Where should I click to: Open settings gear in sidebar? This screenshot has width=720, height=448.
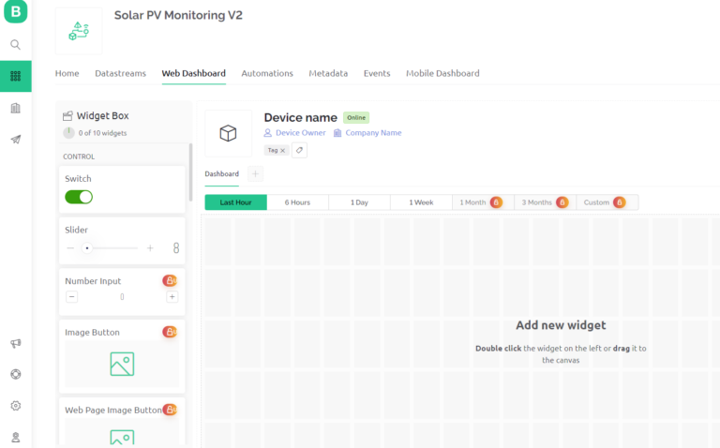16,406
